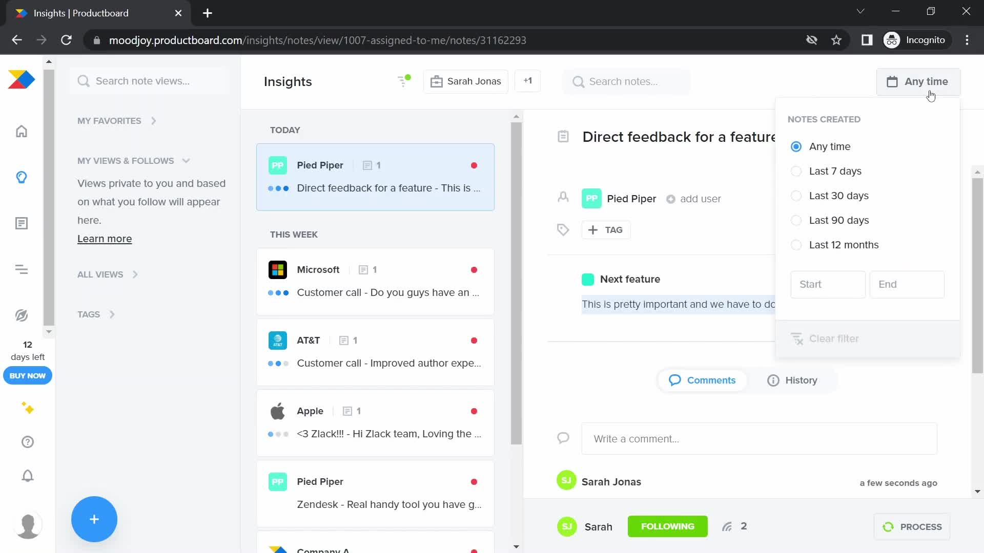Focus the End date field
This screenshot has width=984, height=553.
[907, 285]
